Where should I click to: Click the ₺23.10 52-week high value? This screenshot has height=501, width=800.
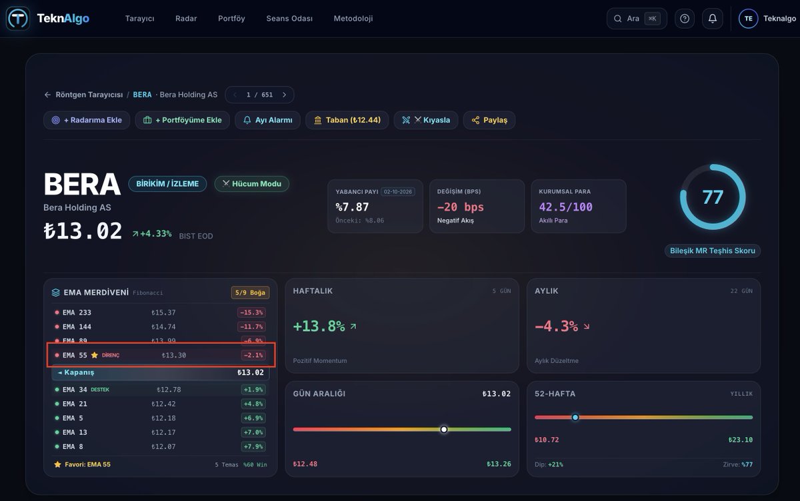pyautogui.click(x=740, y=440)
